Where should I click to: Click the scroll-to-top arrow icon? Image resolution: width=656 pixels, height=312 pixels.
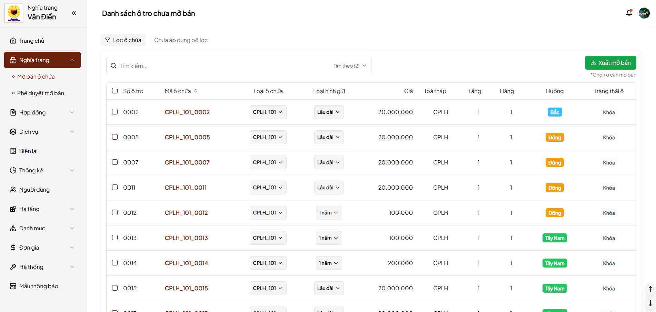coord(650,289)
